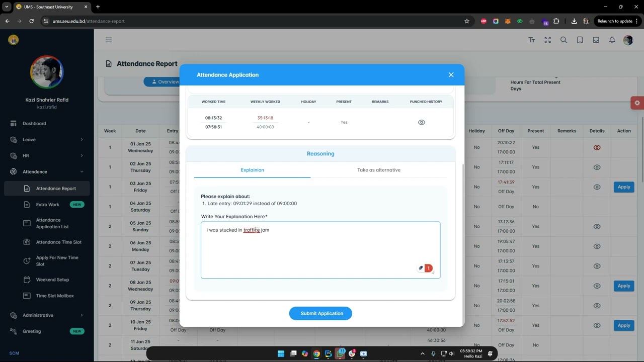
Task: Click Apply for the 10 Jan row
Action: 624,325
